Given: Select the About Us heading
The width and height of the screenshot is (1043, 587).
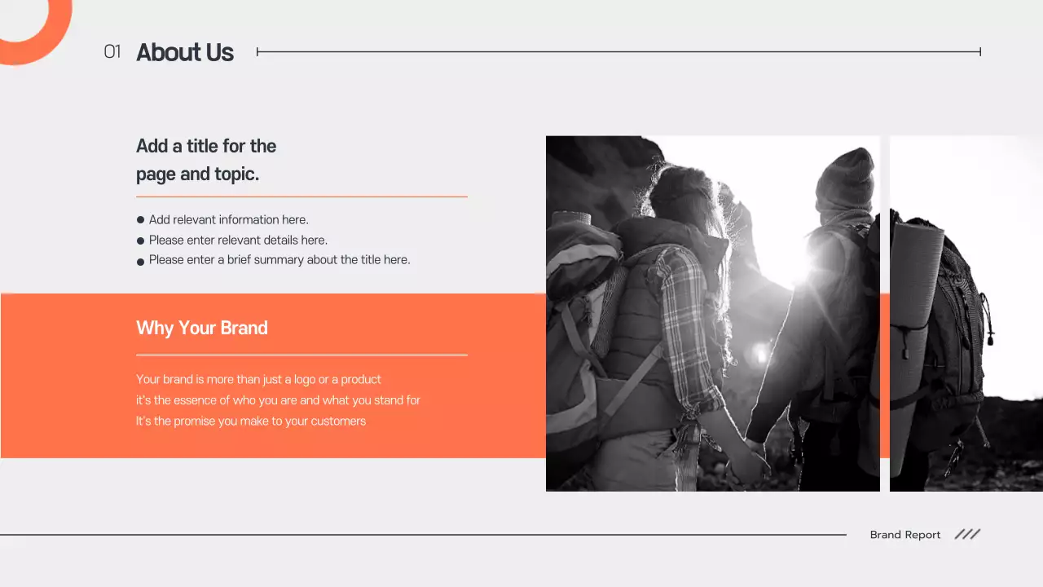Looking at the screenshot, I should tap(185, 52).
